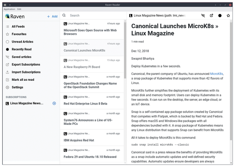Click Mark all as read
This screenshot has width=235, height=167.
[x=23, y=80]
